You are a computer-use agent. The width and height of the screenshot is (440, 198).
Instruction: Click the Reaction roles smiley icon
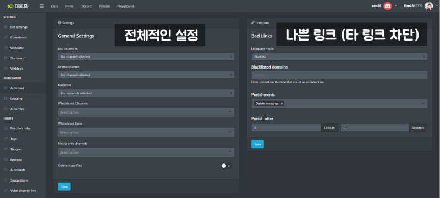(x=5, y=128)
